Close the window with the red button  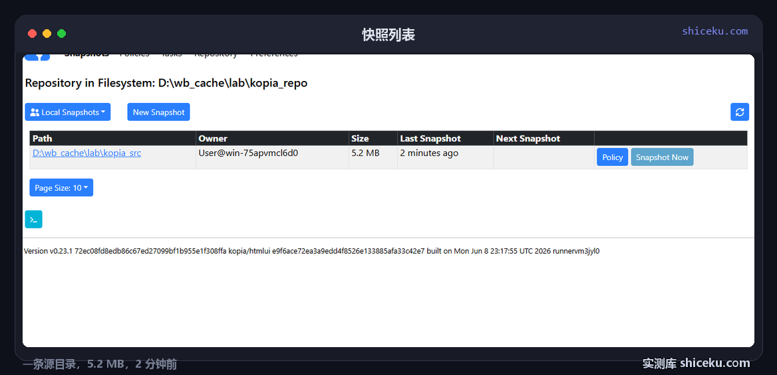tap(32, 34)
